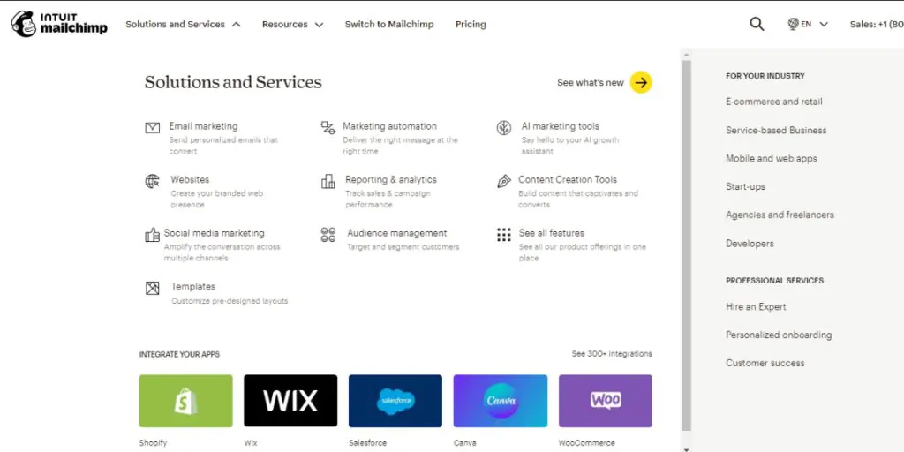This screenshot has height=452, width=904.
Task: Click the Shopify integration thumbnail
Action: click(186, 401)
